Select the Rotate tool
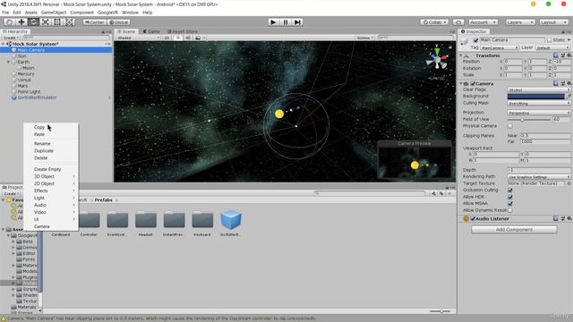The height and width of the screenshot is (322, 573). [x=33, y=21]
